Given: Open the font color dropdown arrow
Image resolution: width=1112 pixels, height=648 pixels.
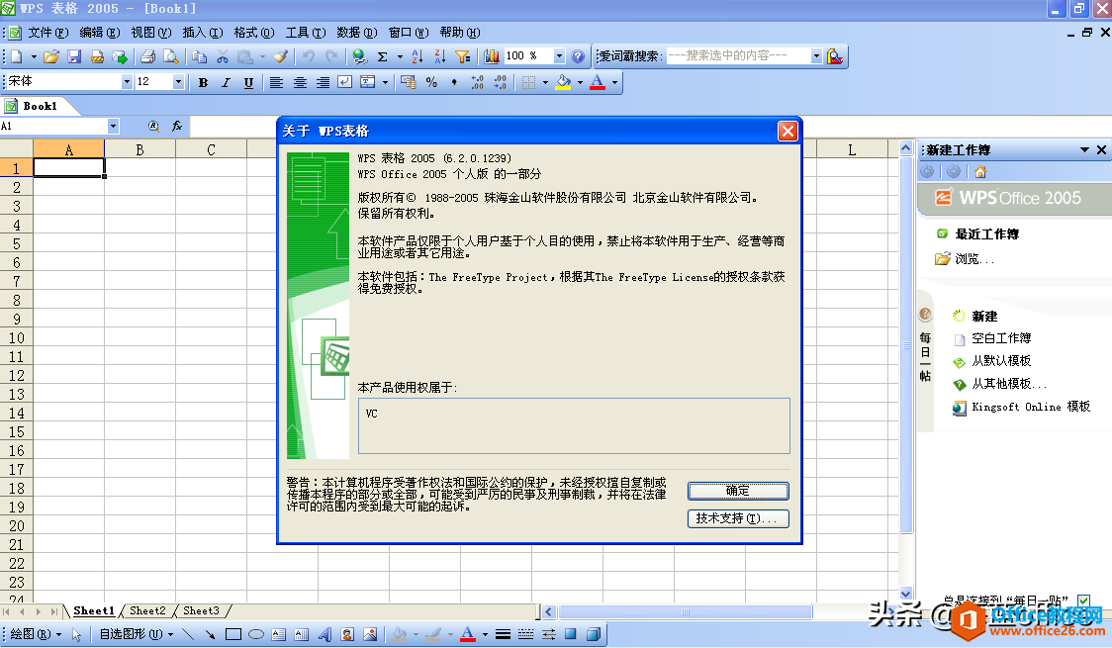Looking at the screenshot, I should pos(614,83).
